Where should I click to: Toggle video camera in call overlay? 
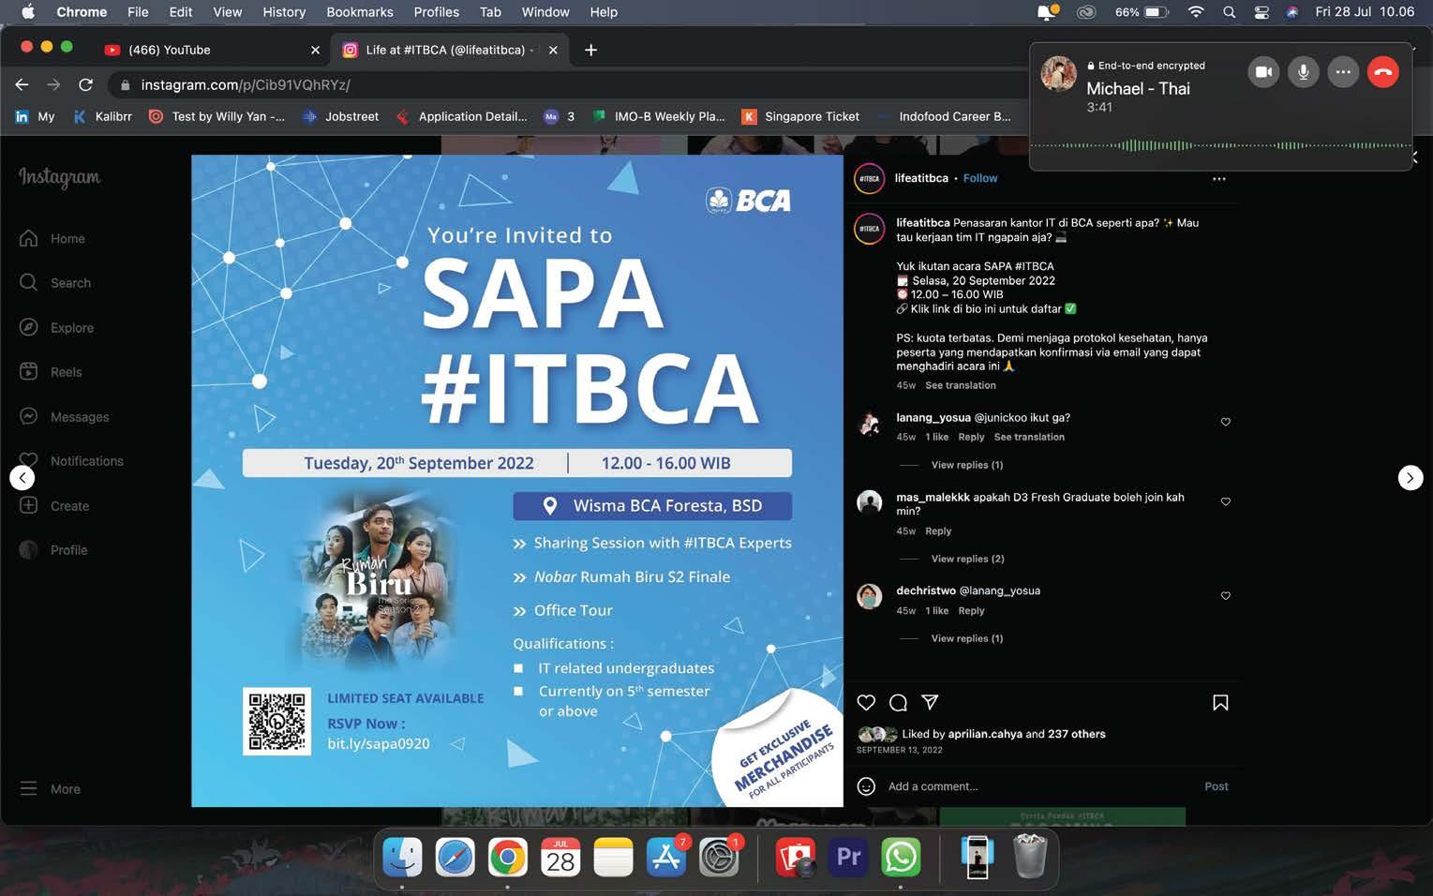(1263, 72)
